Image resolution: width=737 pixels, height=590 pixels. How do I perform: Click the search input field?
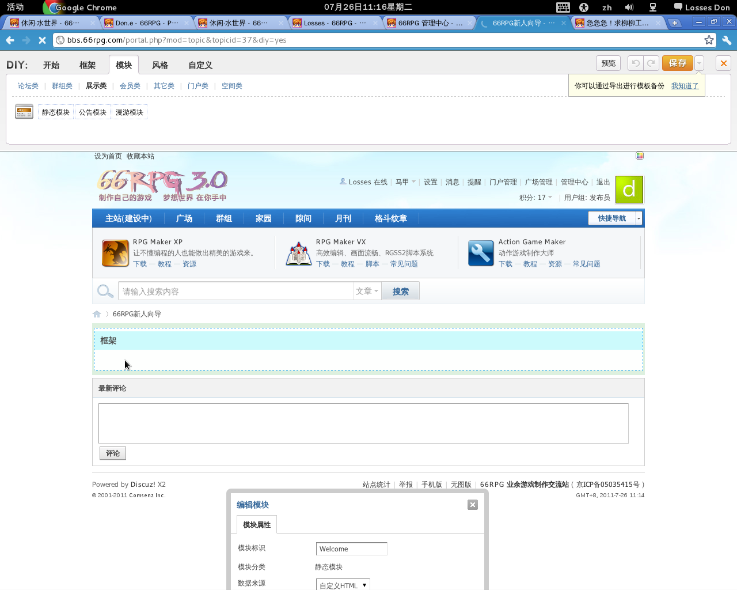(235, 291)
